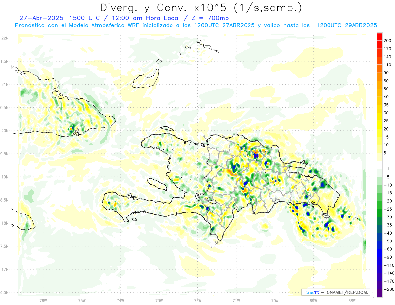Image resolution: width=395 pixels, height=305 pixels.
Task: Click the initialization time '1200UTC_27ABR2025'
Action: click(224, 25)
